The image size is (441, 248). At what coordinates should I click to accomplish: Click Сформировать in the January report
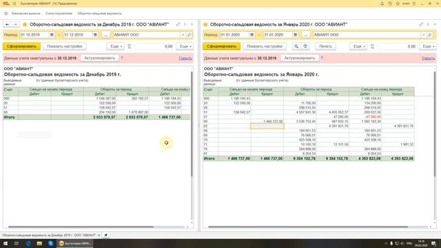click(222, 46)
